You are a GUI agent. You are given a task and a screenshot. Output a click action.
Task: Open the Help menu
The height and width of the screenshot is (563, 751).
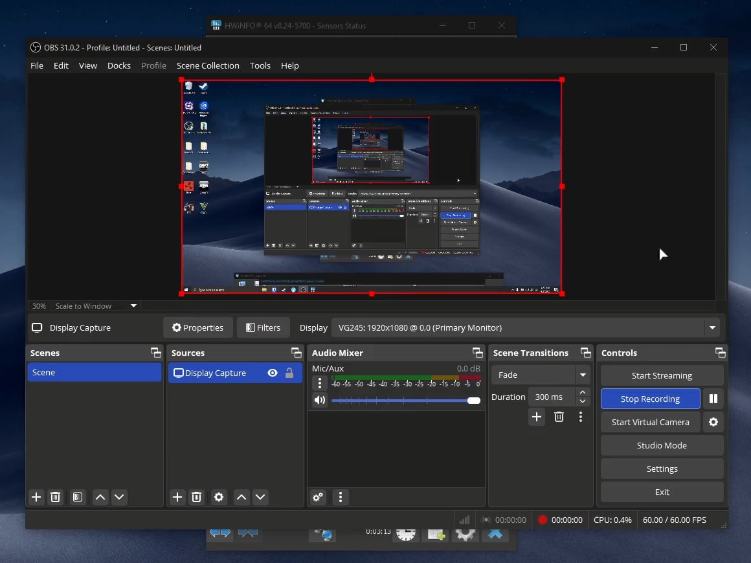coord(290,65)
